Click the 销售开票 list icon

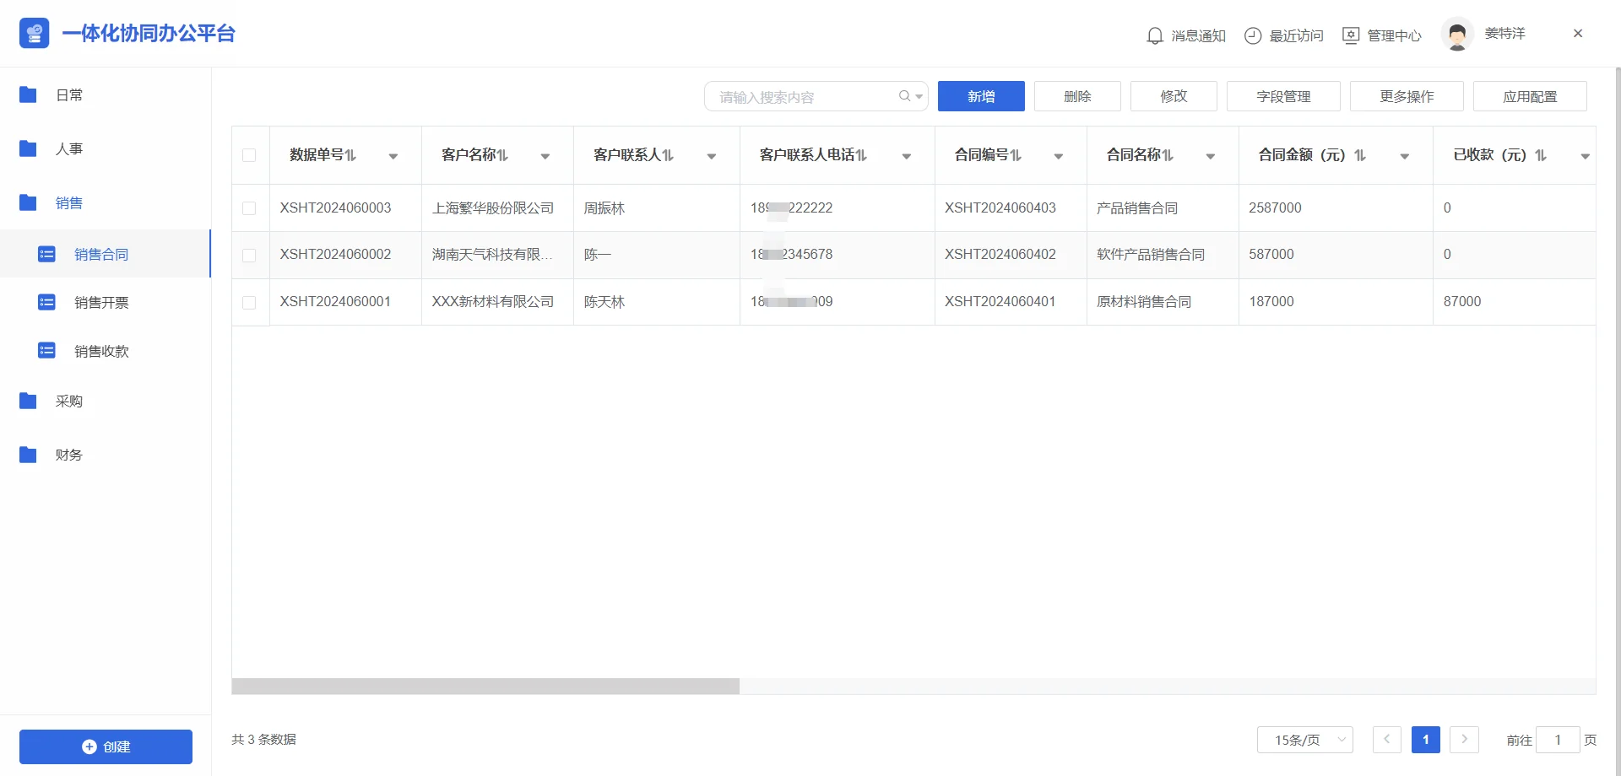(46, 302)
